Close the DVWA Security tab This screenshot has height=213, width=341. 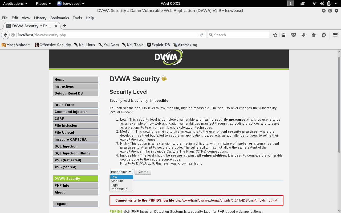56,26
